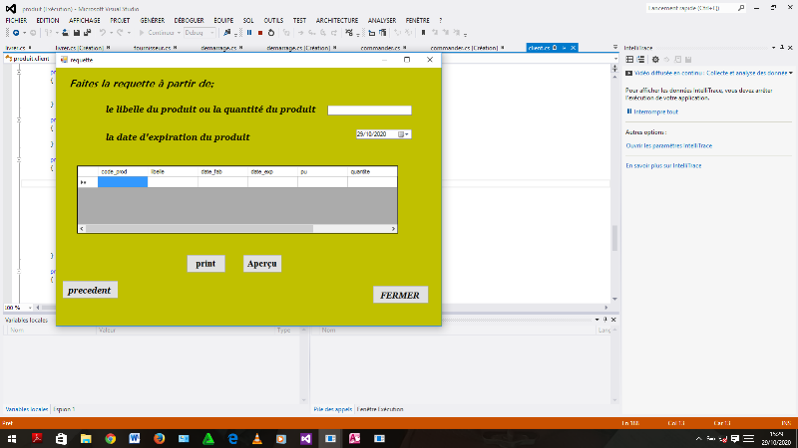The height and width of the screenshot is (448, 798).
Task: Open IntelliTrace settings gear icon
Action: point(655,59)
